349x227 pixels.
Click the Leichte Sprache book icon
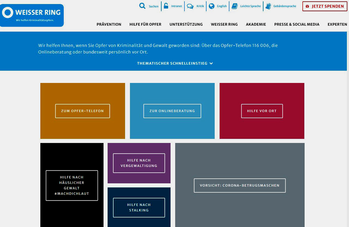pos(235,6)
